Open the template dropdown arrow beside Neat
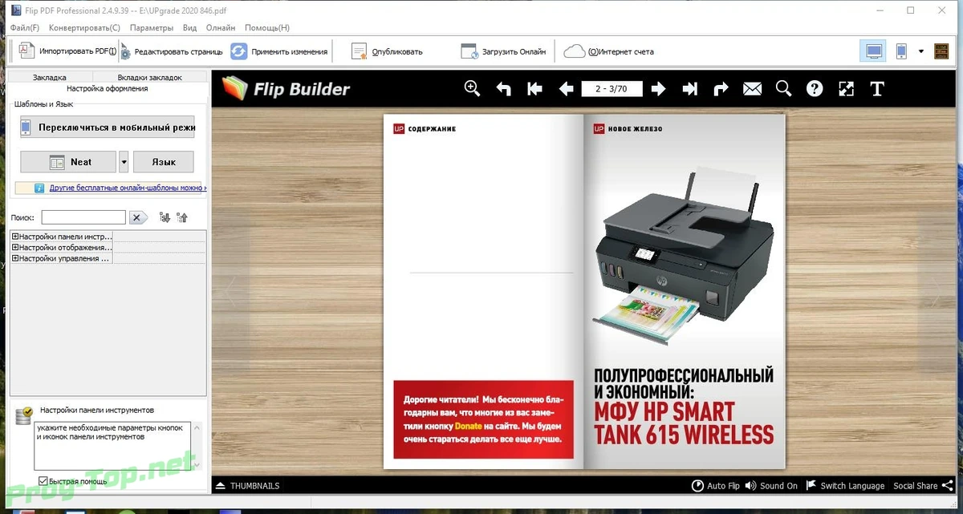963x514 pixels. point(124,162)
